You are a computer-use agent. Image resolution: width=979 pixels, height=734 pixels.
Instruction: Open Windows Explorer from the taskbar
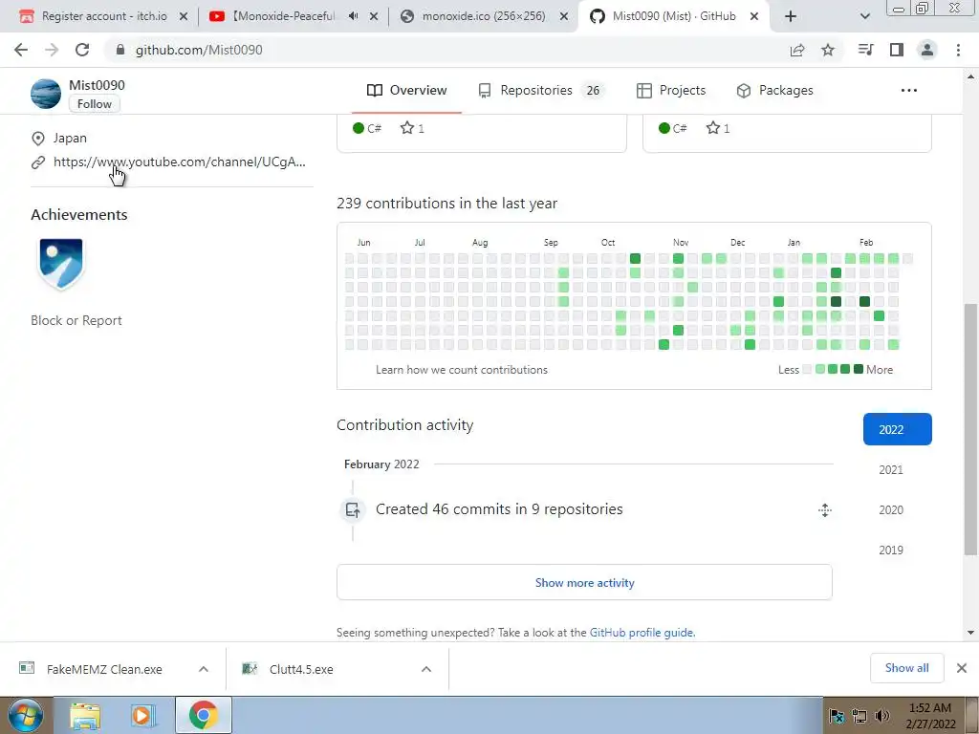85,716
